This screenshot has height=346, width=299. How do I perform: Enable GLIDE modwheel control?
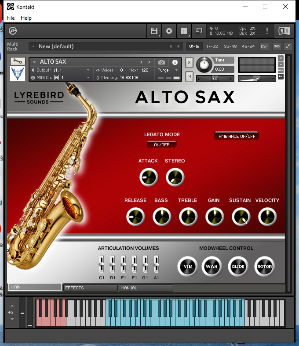pyautogui.click(x=238, y=267)
